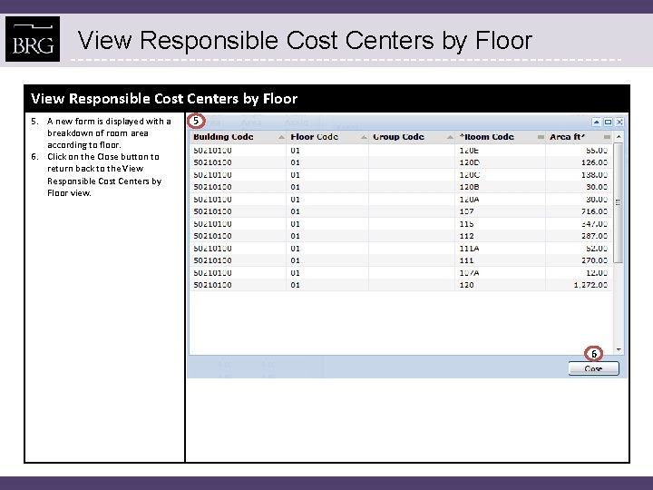Click the area value 347.00
The height and width of the screenshot is (490, 653).
click(594, 224)
